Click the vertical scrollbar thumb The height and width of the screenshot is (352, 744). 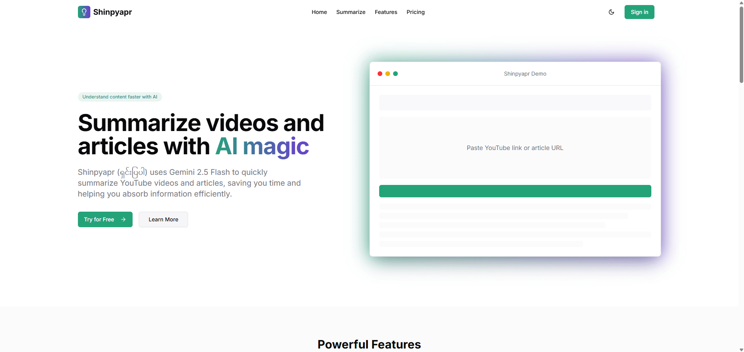tap(741, 43)
